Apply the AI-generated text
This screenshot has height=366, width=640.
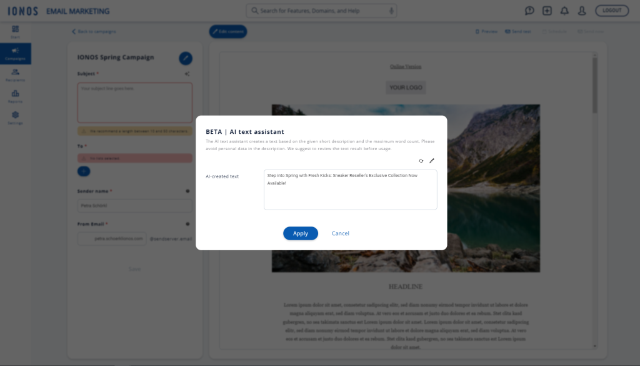pyautogui.click(x=301, y=233)
